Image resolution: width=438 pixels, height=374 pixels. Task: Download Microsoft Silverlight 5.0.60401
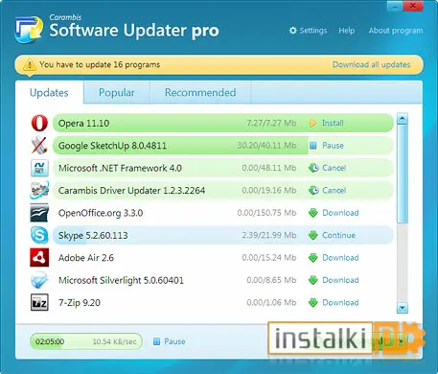[x=340, y=280]
